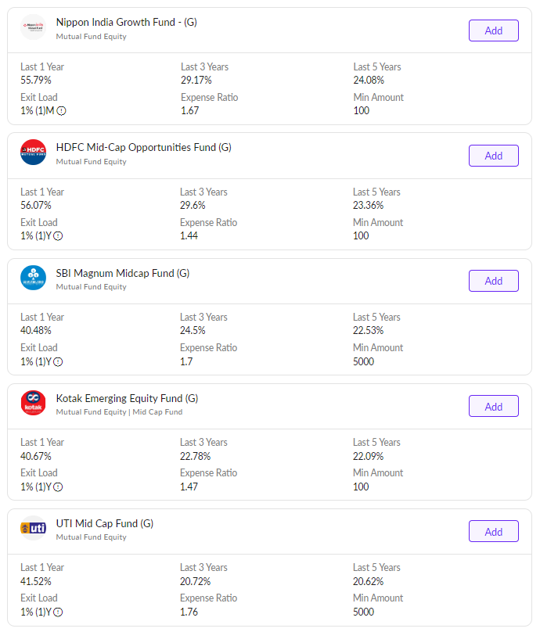Click the Kotak fund logo
The height and width of the screenshot is (632, 540).
[34, 403]
